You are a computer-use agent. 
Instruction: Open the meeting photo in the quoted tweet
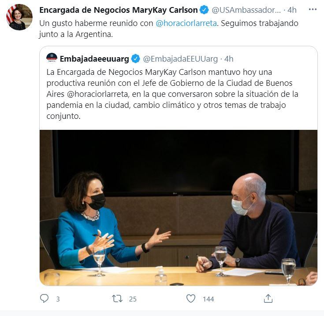(x=179, y=208)
